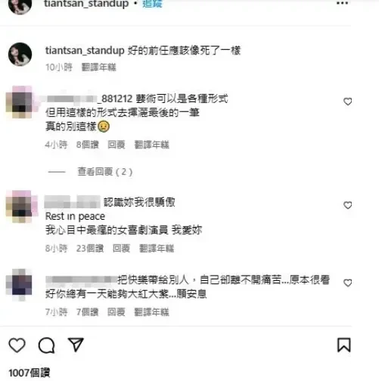Save post with bookmark icon

pos(344,345)
